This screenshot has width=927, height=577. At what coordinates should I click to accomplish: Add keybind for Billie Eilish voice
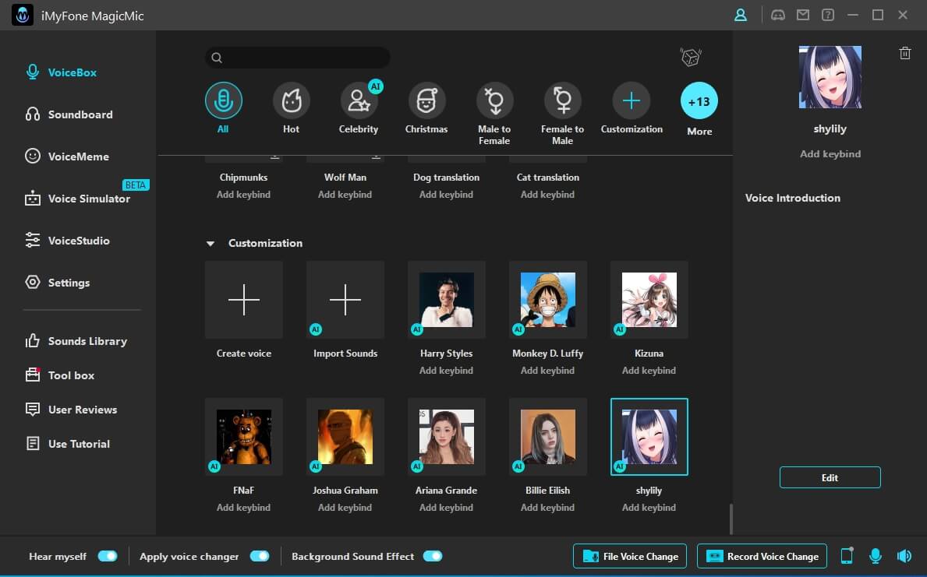tap(547, 508)
